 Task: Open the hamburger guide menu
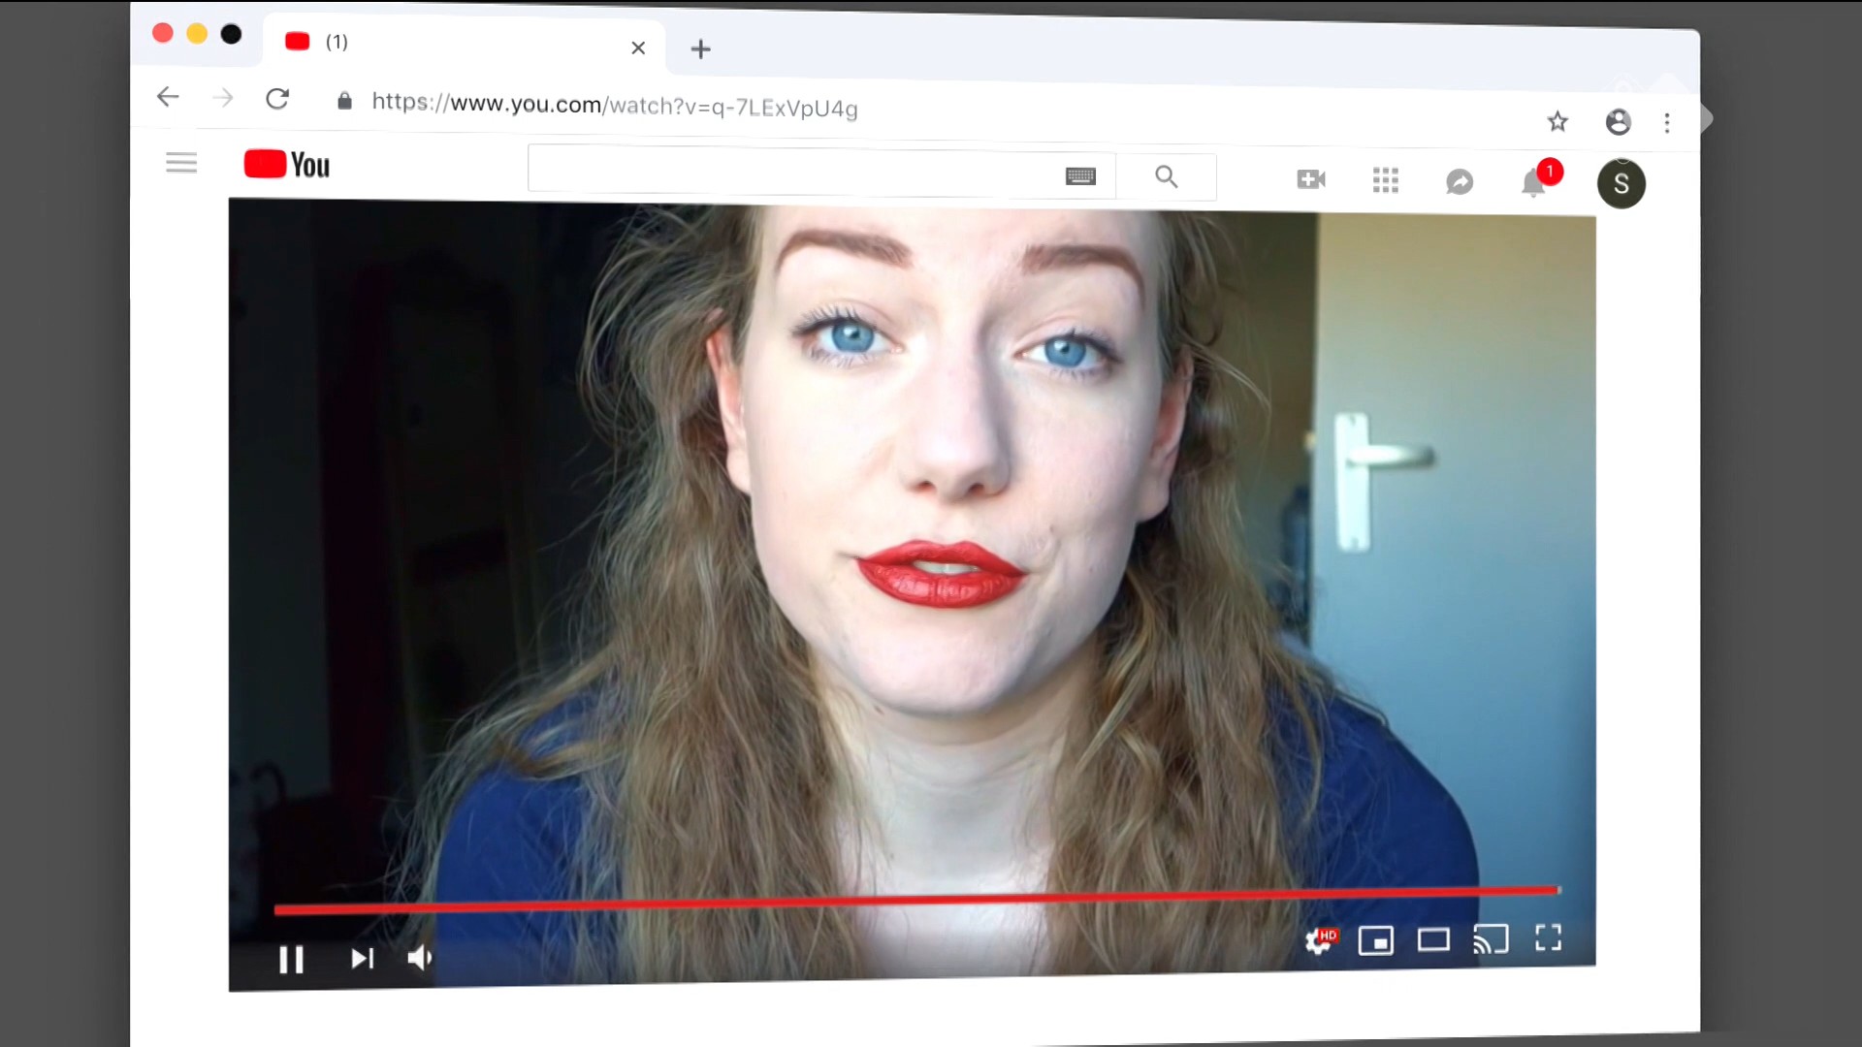point(181,163)
